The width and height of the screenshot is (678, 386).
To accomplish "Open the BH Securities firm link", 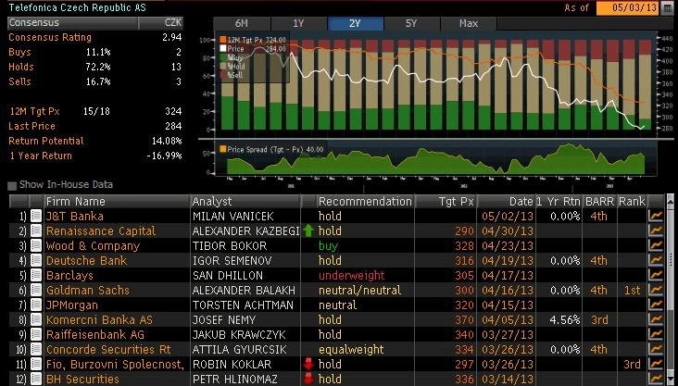I will click(82, 380).
